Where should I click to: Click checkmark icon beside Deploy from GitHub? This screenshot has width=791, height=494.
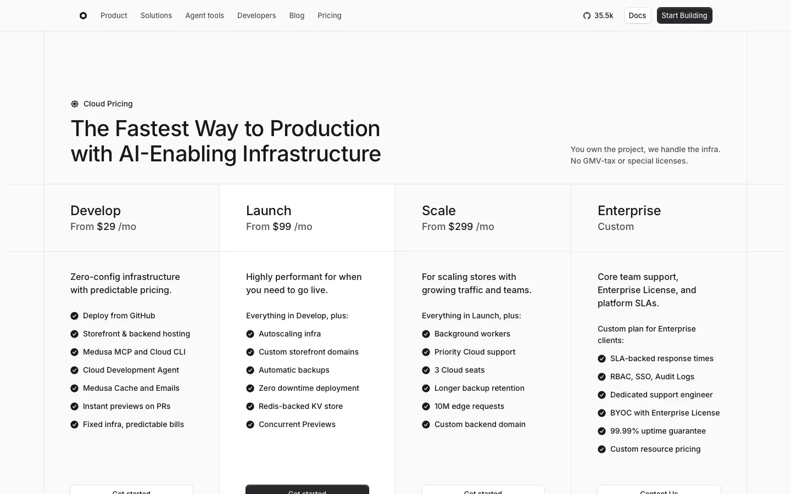(74, 316)
